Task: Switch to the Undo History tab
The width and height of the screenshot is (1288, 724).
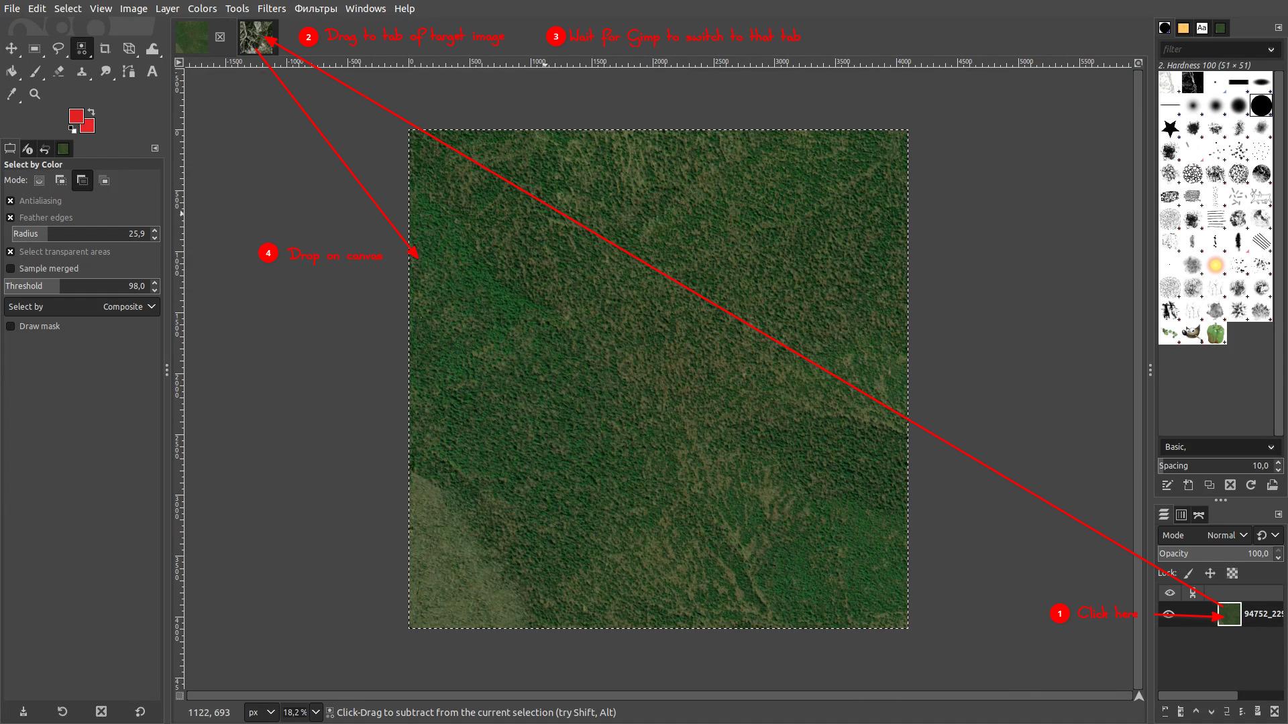Action: [45, 149]
